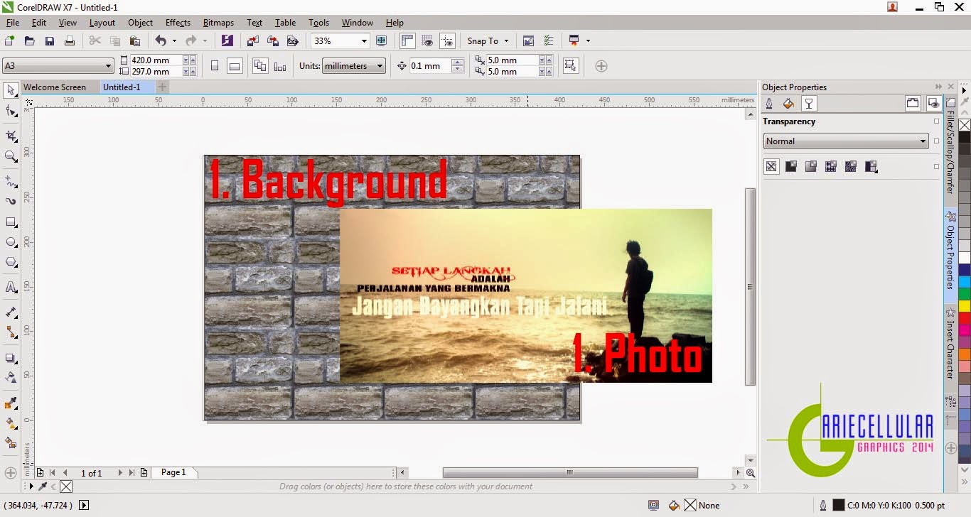Click the Open folder icon
Viewport: 971px width, 517px height.
point(30,41)
